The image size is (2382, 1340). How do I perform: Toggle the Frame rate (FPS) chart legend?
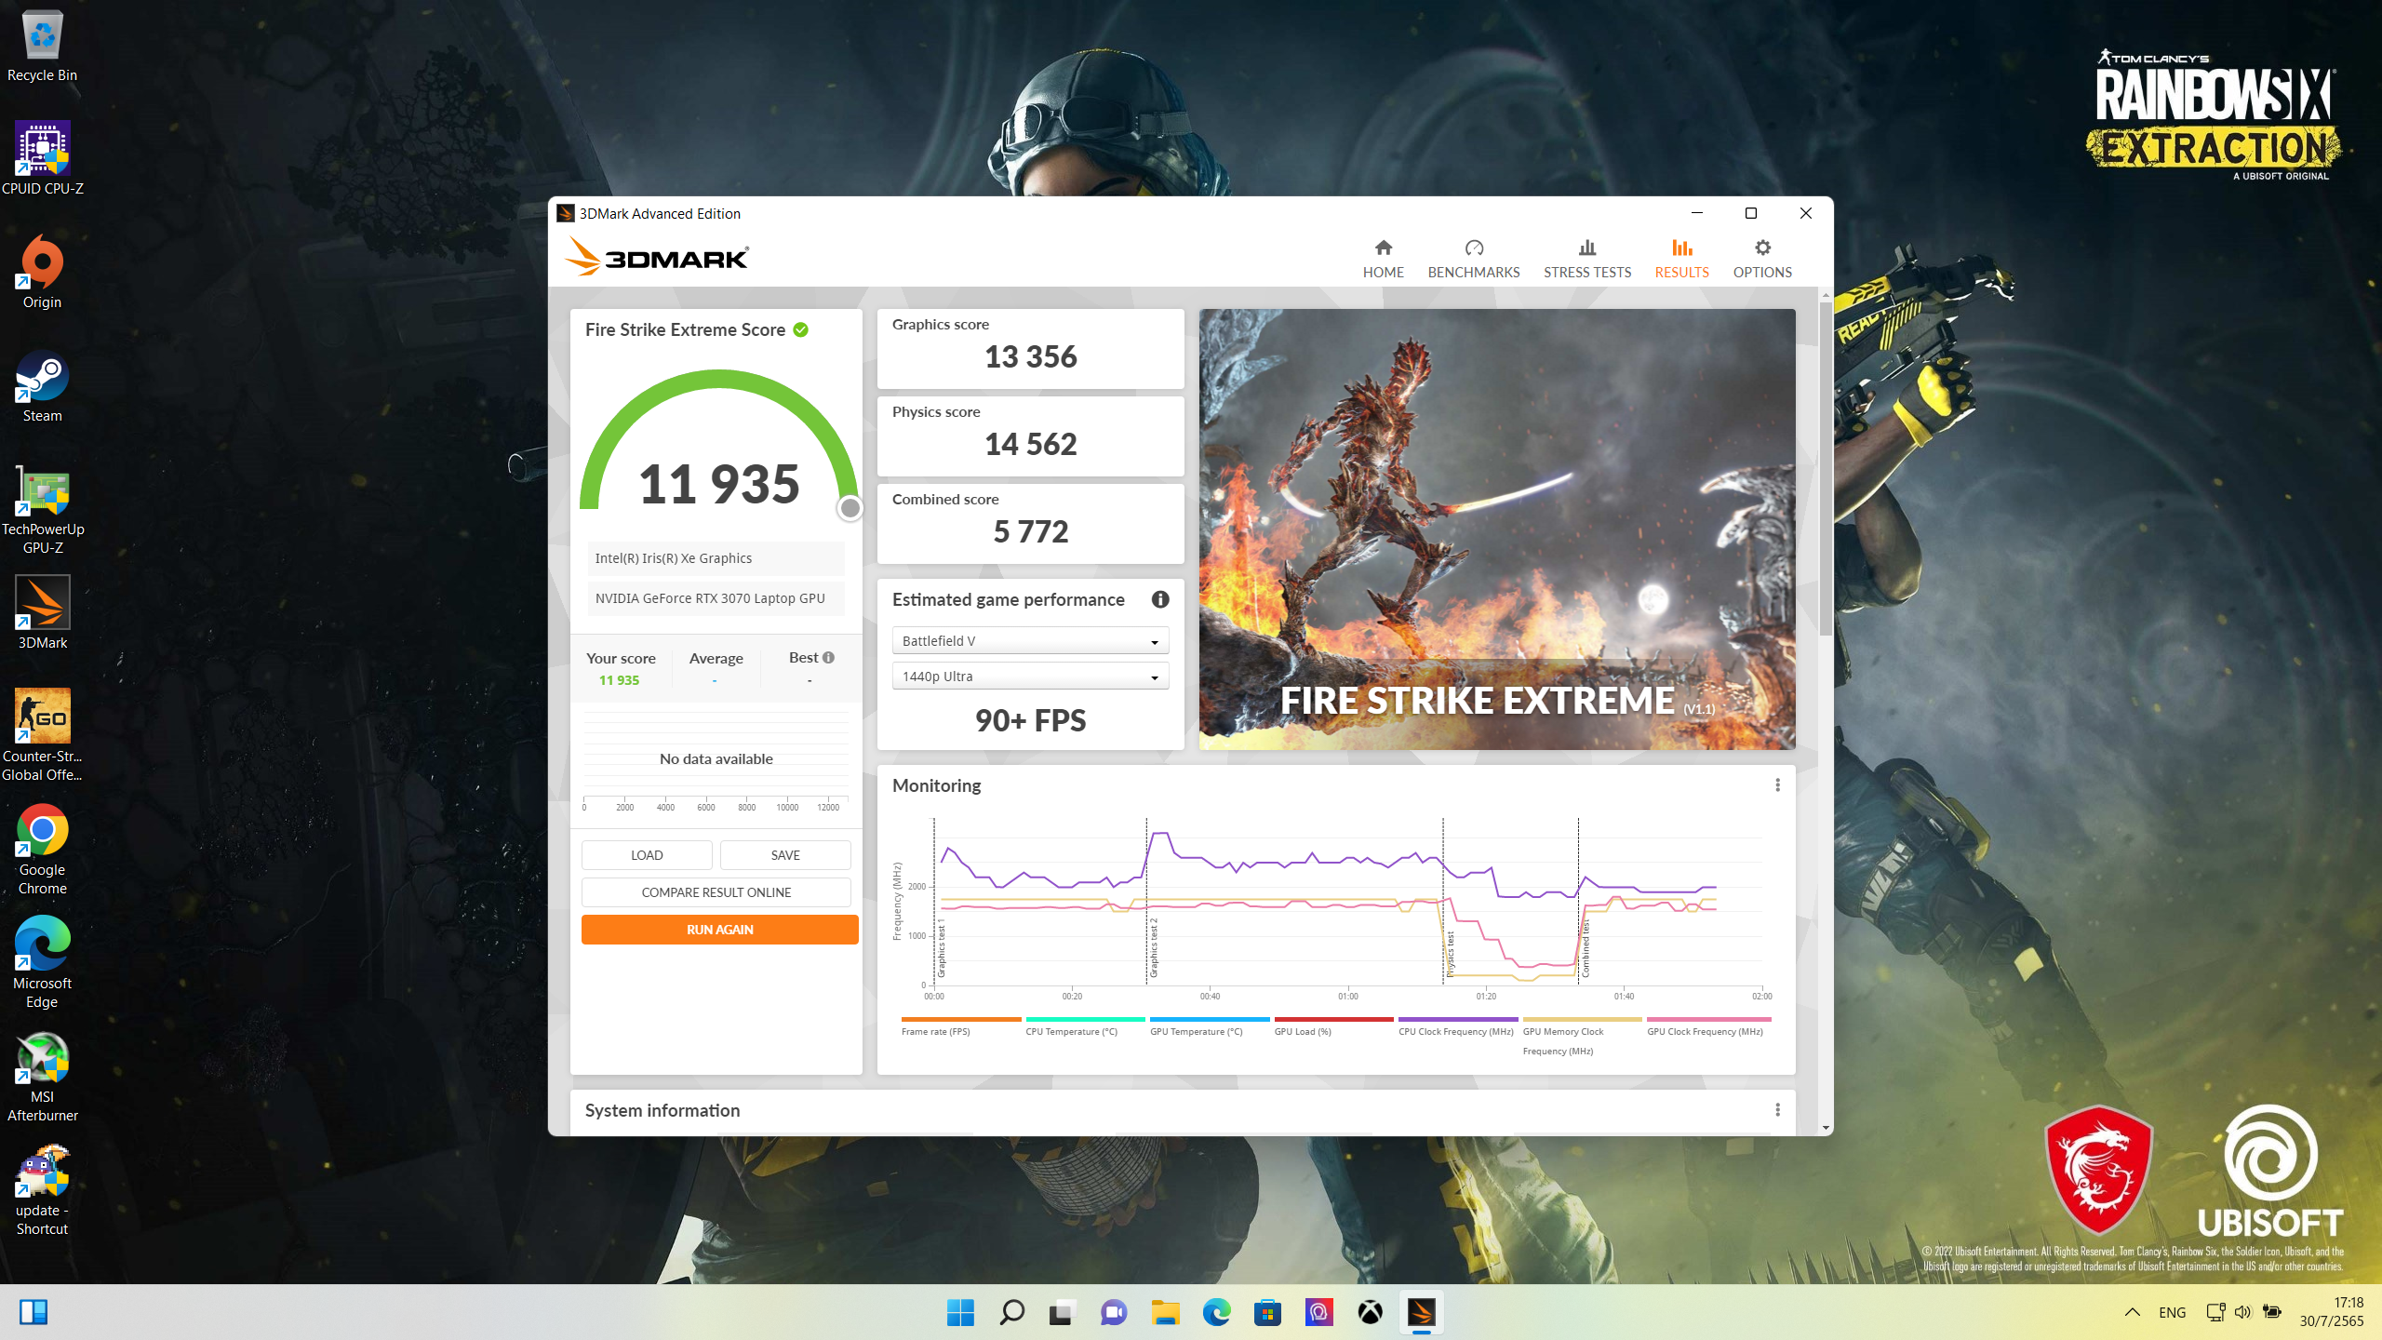pos(935,1031)
